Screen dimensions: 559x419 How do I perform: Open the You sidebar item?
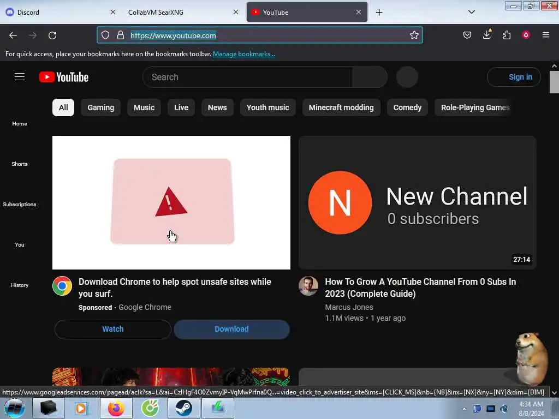pos(20,244)
